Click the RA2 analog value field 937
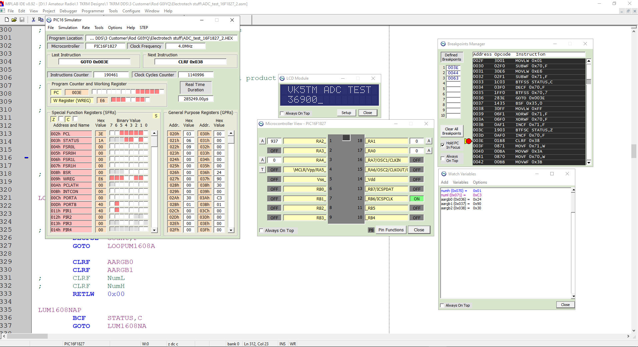The image size is (638, 347). pos(274,141)
